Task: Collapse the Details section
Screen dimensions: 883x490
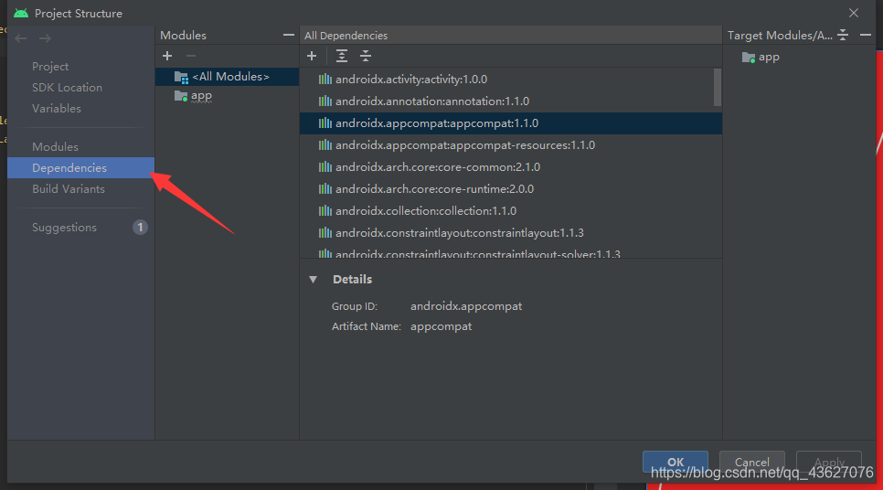Action: 314,280
